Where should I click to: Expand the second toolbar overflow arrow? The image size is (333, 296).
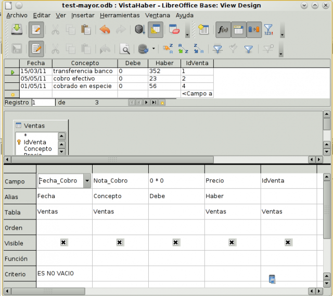tap(281, 49)
